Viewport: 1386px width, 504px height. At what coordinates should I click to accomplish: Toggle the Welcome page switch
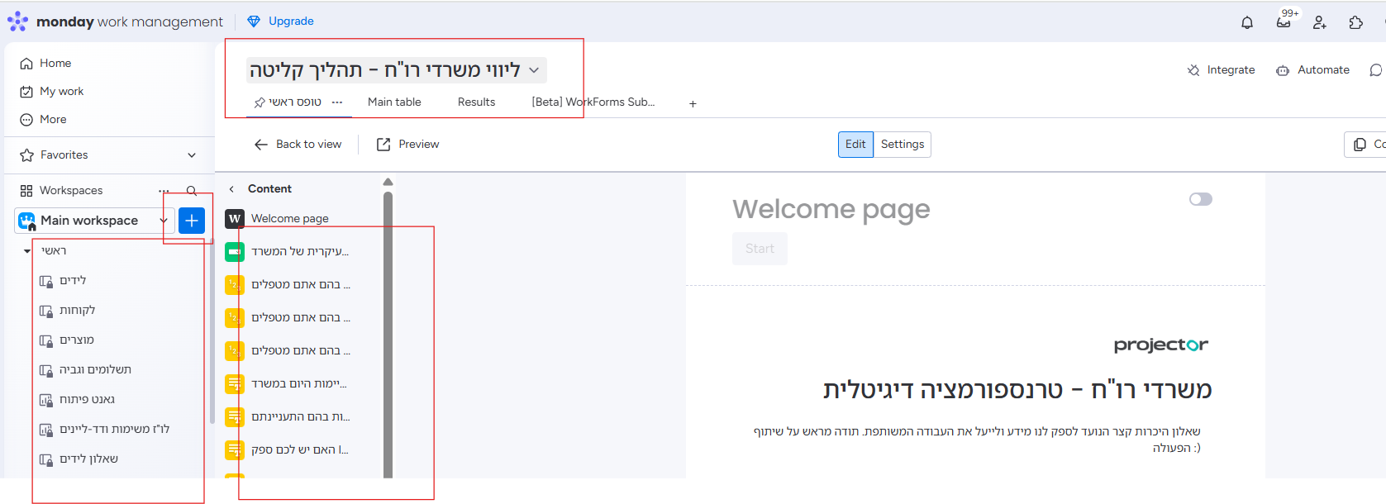[x=1200, y=199]
